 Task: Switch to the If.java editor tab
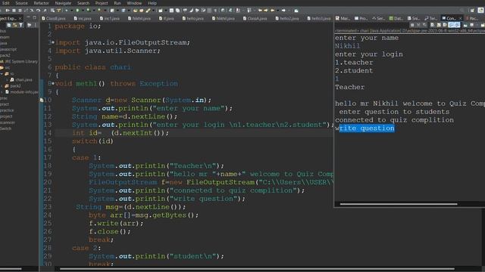[167, 18]
